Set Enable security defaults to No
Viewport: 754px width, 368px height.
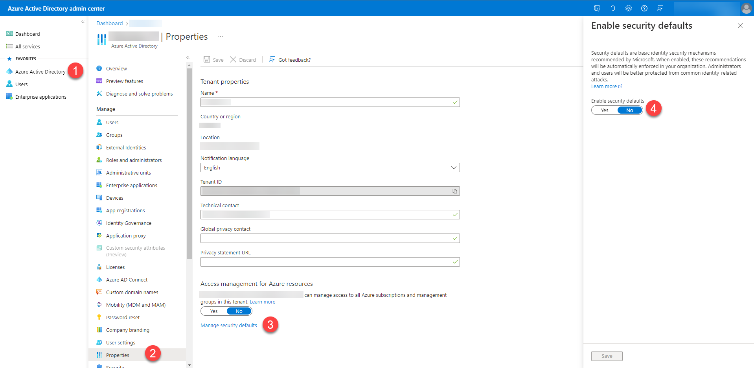coord(630,110)
